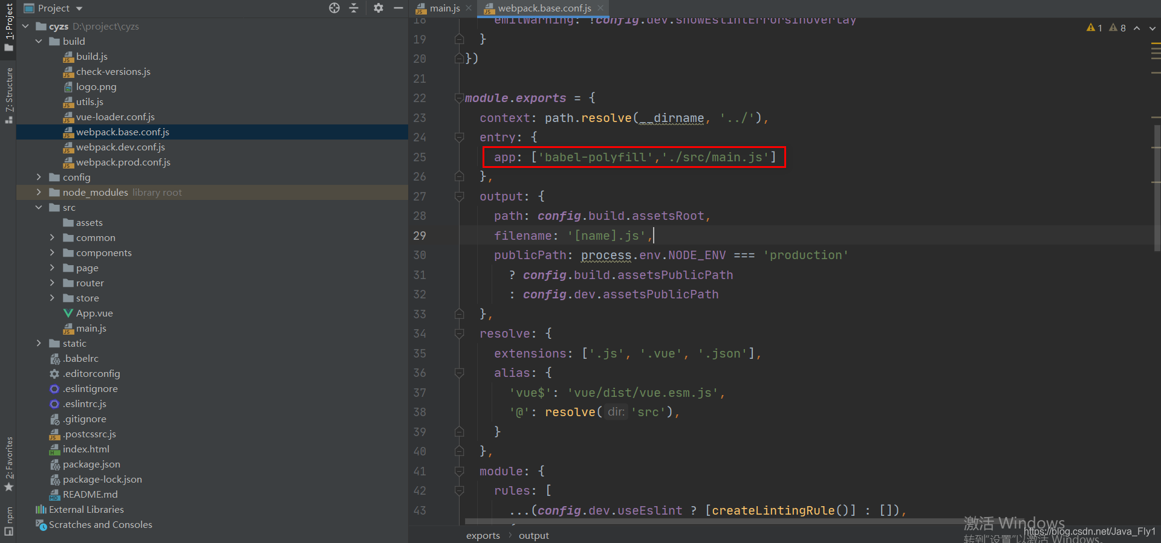
Task: Click the .gitignore file icon
Action: [55, 419]
